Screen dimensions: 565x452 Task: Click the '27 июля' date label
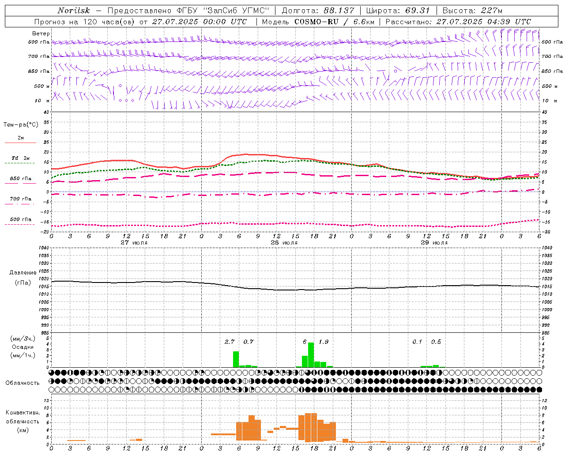134,243
